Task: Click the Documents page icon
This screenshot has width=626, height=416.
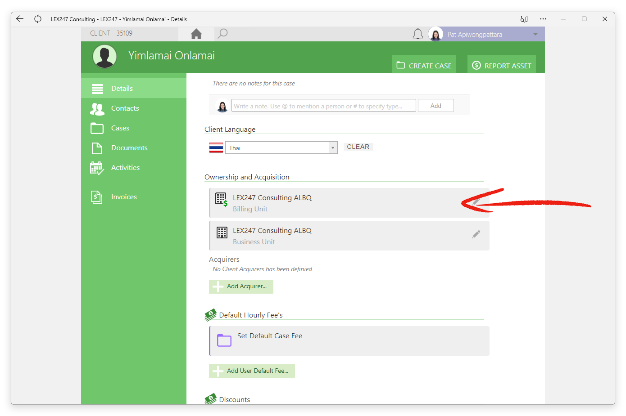Action: tap(97, 148)
